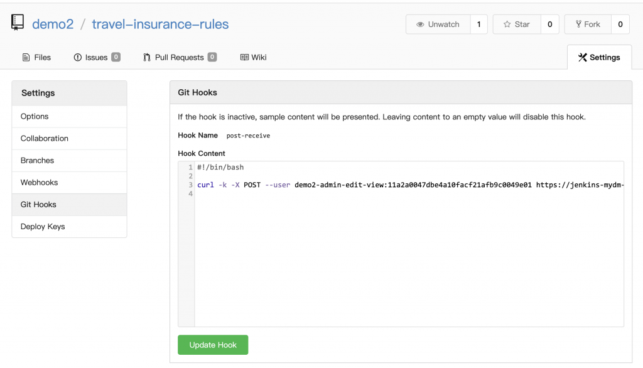Click the repository book icon
This screenshot has width=643, height=368.
(x=18, y=24)
